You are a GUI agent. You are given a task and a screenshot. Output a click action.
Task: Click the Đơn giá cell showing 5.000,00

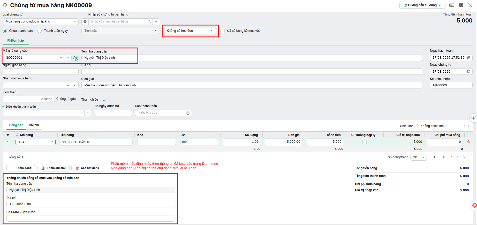[283, 142]
